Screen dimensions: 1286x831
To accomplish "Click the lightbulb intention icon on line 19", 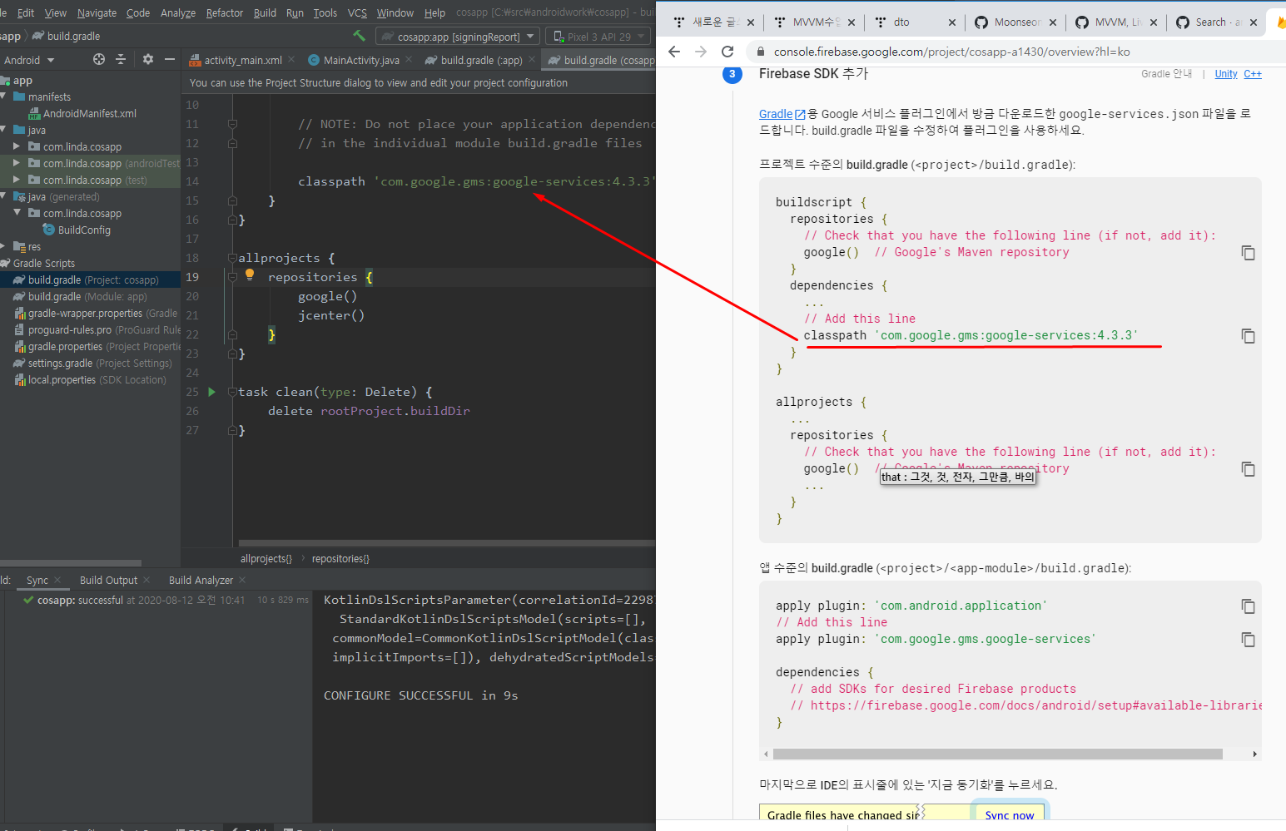I will pos(250,275).
